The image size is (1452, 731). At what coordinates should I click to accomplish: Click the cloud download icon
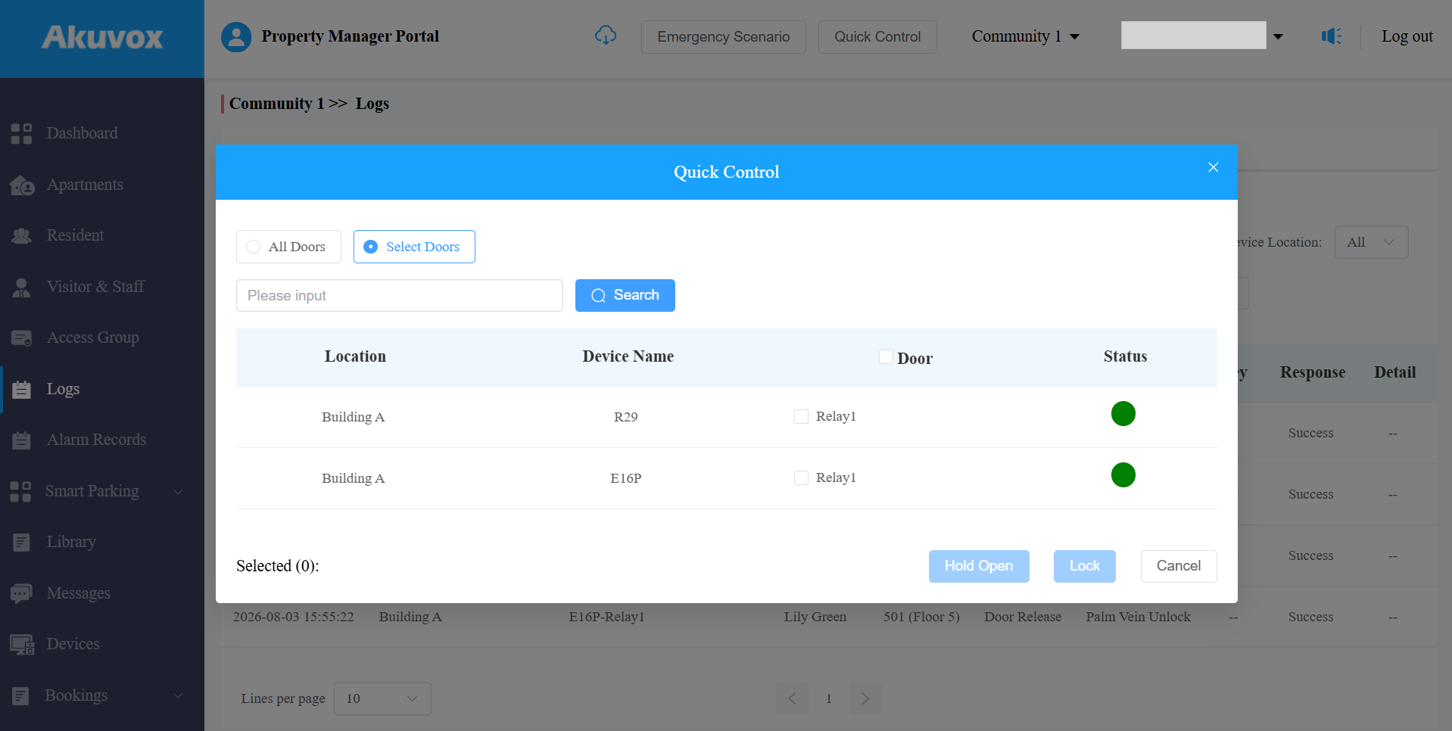tap(606, 35)
